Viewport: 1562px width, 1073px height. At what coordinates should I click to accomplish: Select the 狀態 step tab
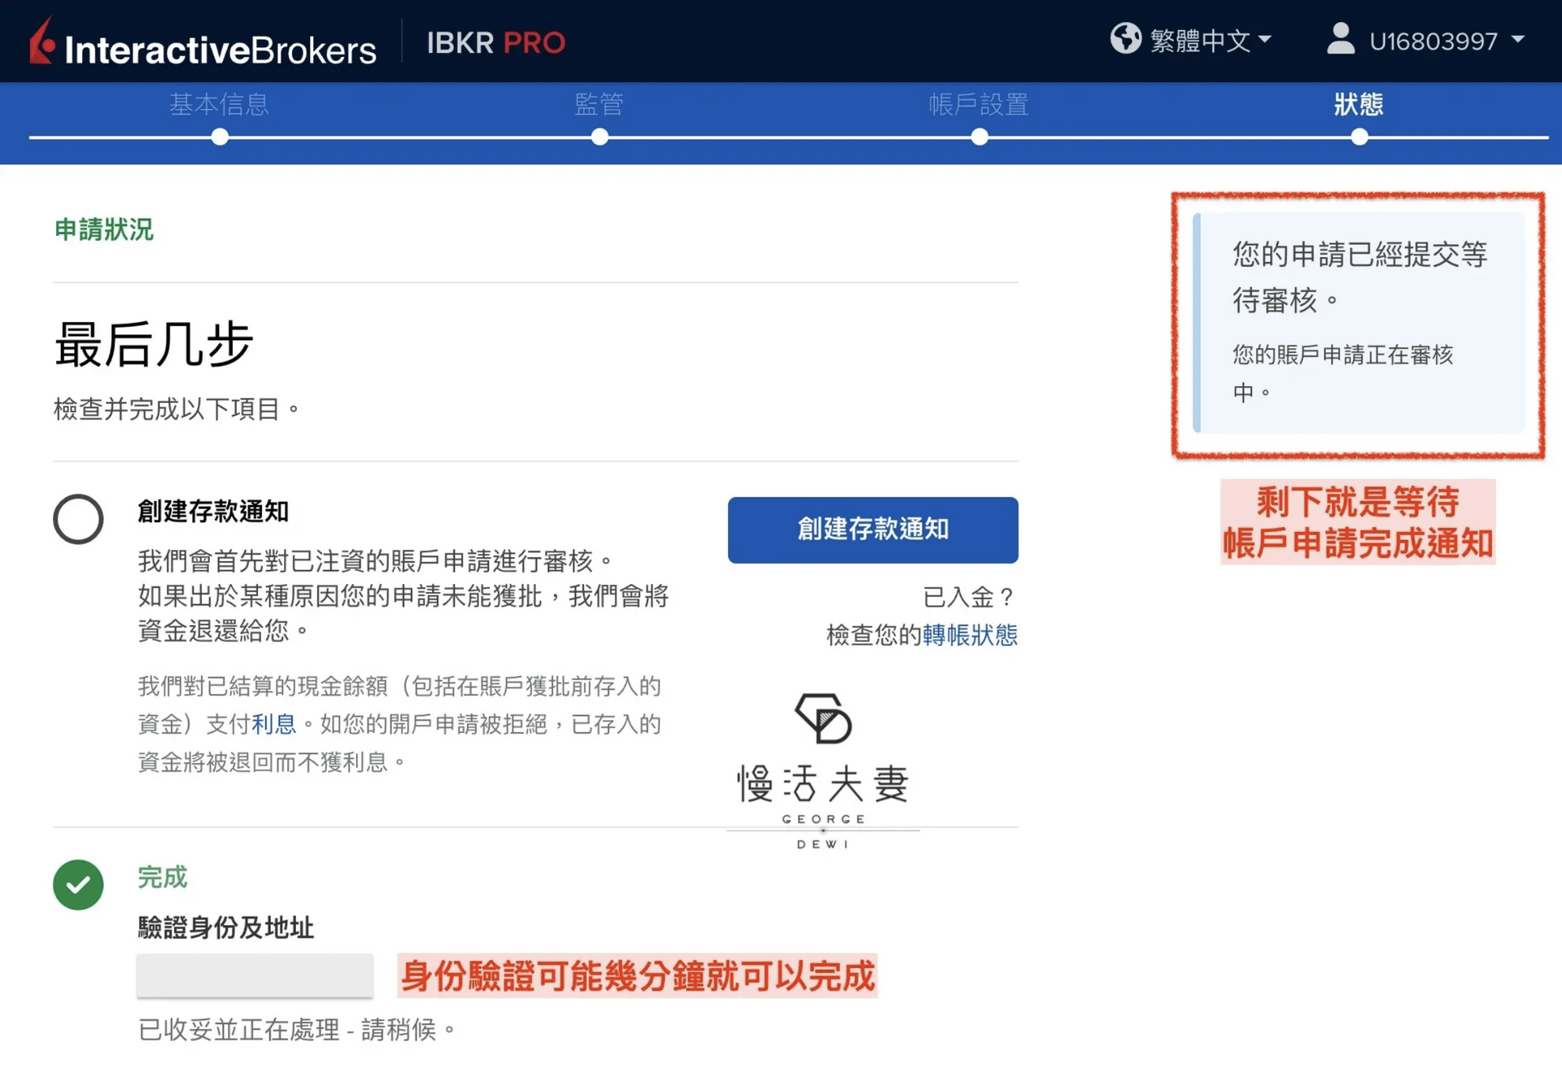tap(1359, 104)
